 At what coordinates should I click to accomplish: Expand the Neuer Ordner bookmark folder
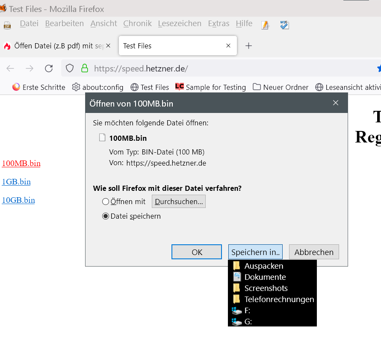[281, 87]
